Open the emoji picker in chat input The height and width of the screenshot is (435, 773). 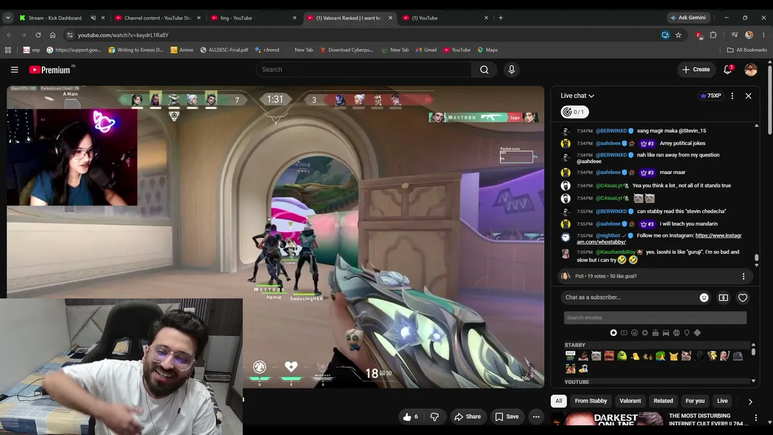(704, 297)
